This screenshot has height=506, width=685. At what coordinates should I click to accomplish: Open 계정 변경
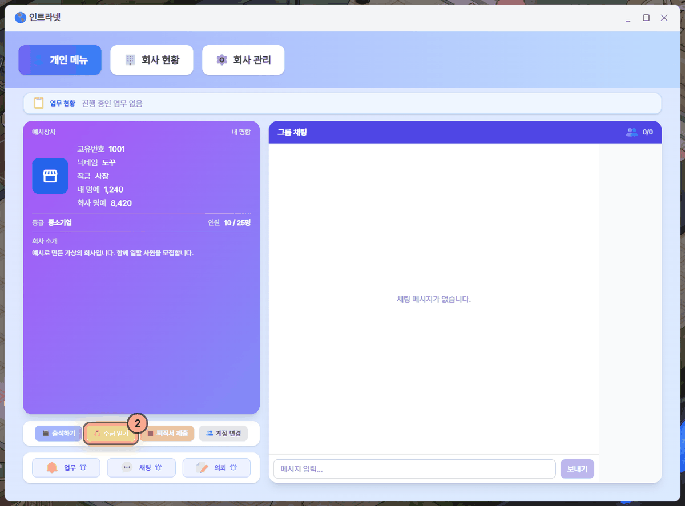tap(223, 434)
